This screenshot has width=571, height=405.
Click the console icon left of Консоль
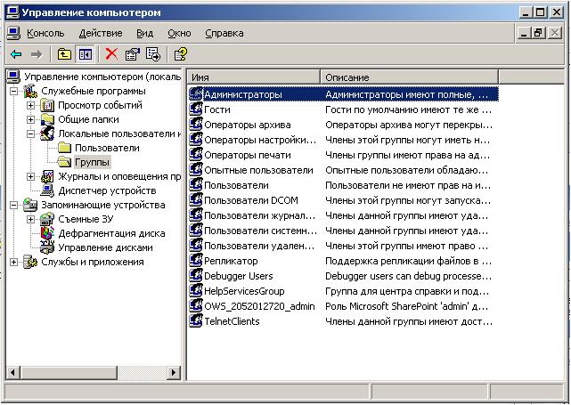(14, 33)
